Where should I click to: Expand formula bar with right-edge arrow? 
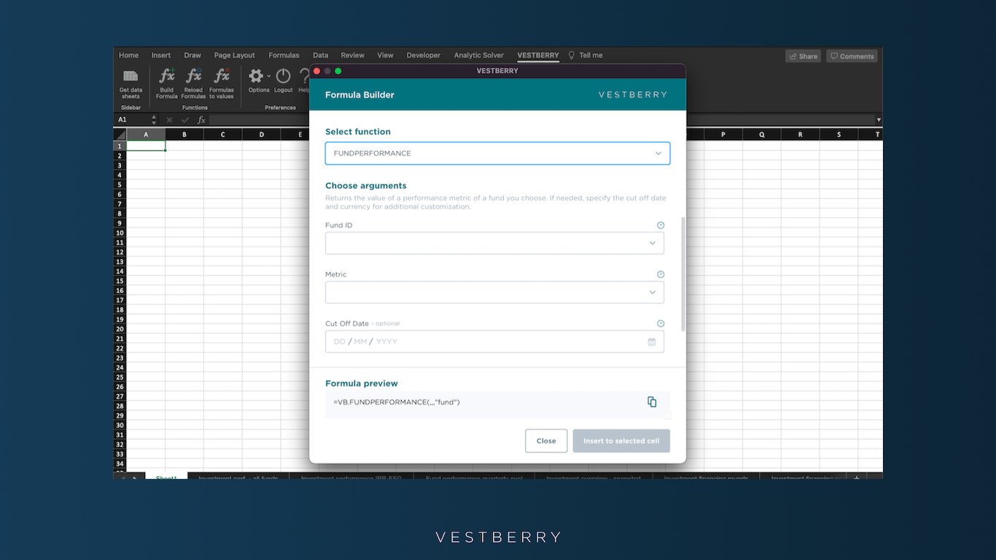click(878, 120)
